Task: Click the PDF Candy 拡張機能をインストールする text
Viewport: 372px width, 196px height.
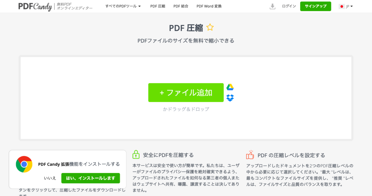Action: pyautogui.click(x=79, y=164)
